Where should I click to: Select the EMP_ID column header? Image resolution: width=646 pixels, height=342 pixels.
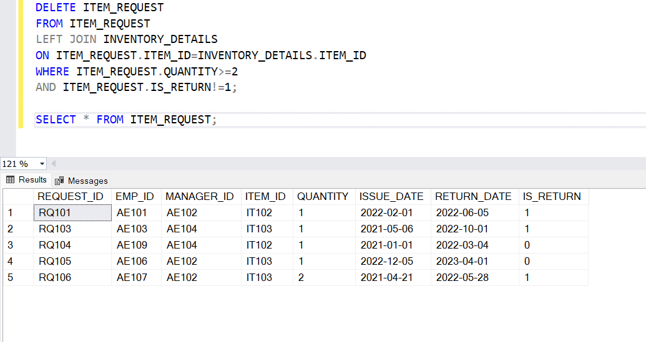point(136,196)
